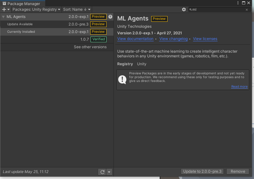
Task: Click Read more about preview packages
Action: (x=240, y=87)
